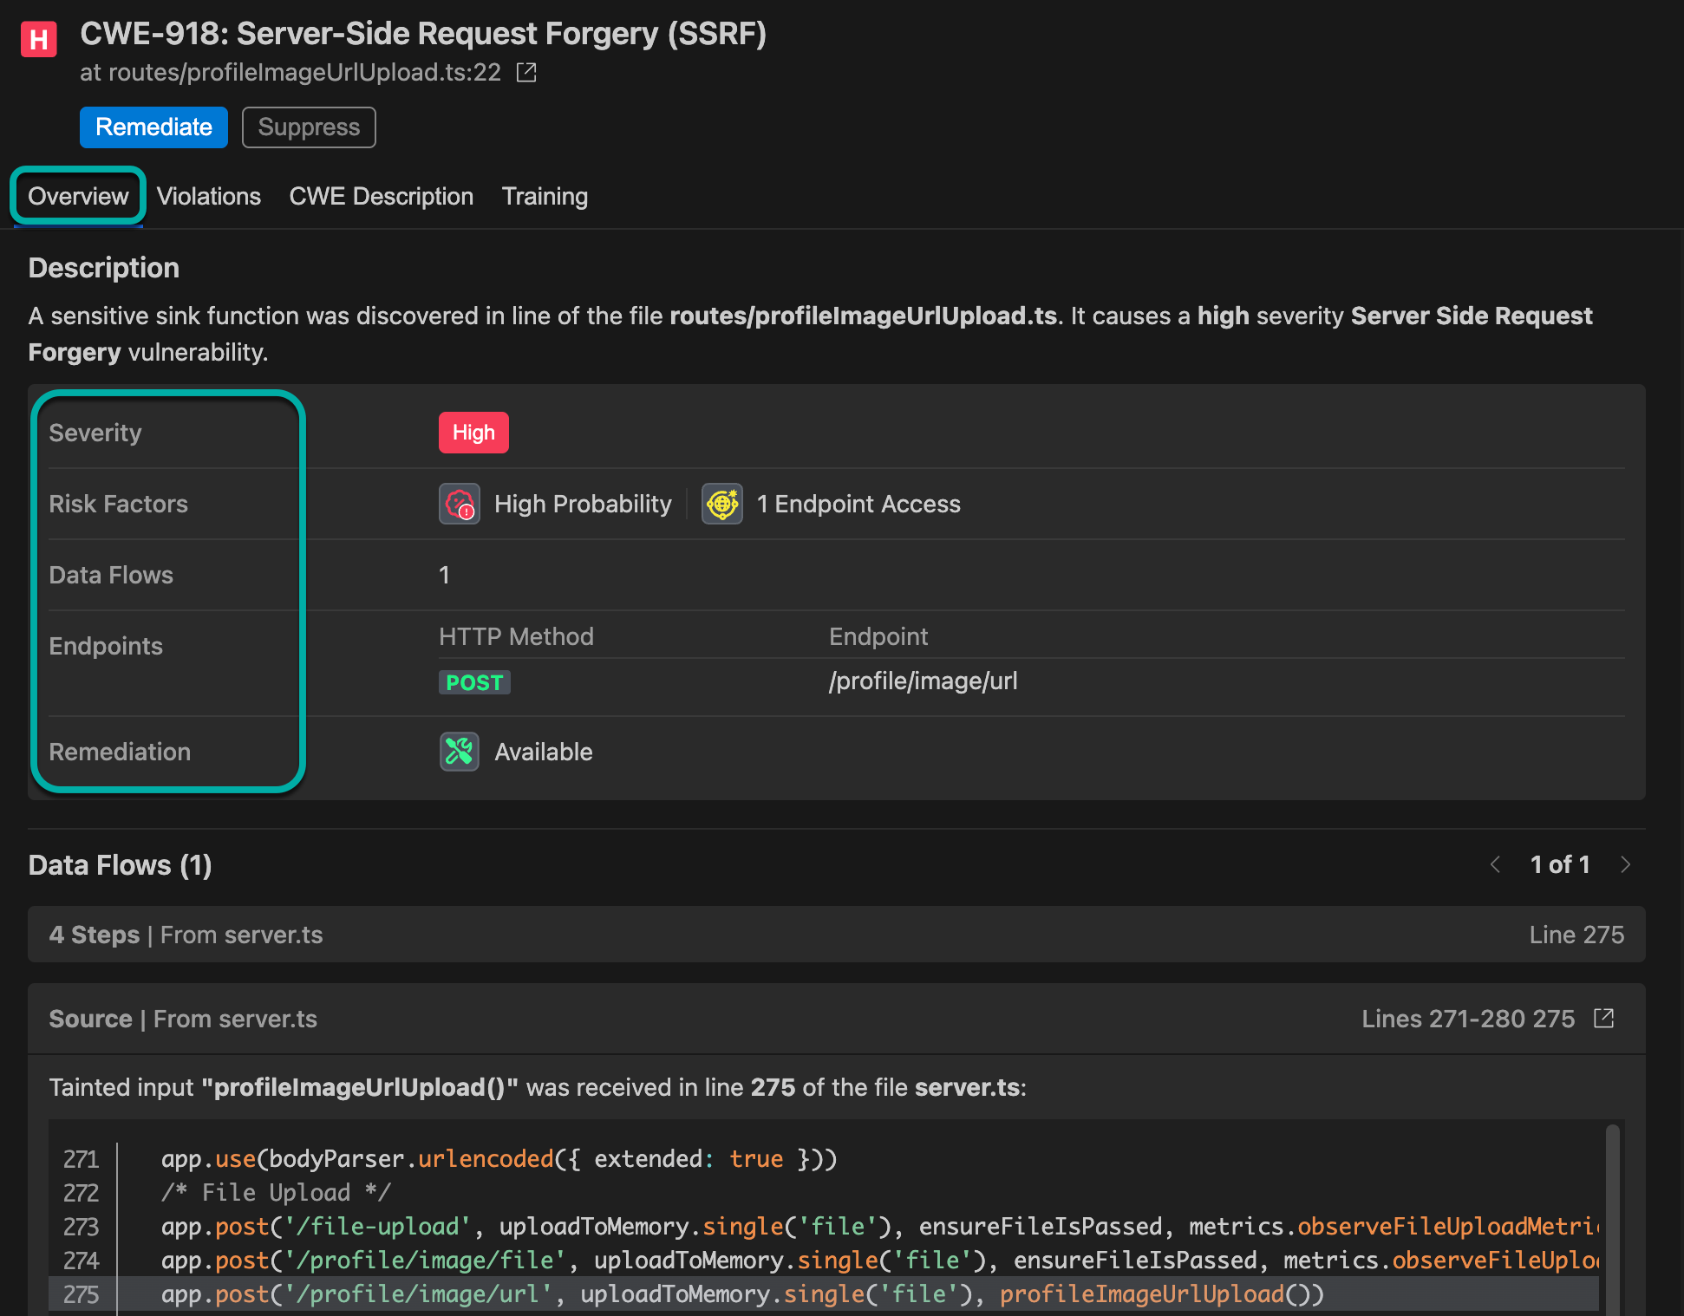
Task: Click the High severity badge
Action: pos(473,433)
